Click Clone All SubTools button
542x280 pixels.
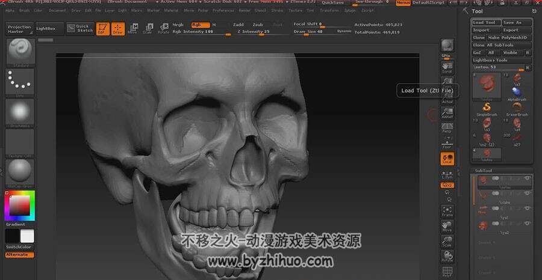coord(502,45)
